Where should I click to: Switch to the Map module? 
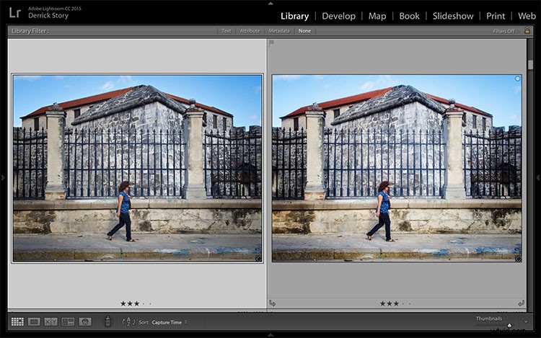point(377,16)
